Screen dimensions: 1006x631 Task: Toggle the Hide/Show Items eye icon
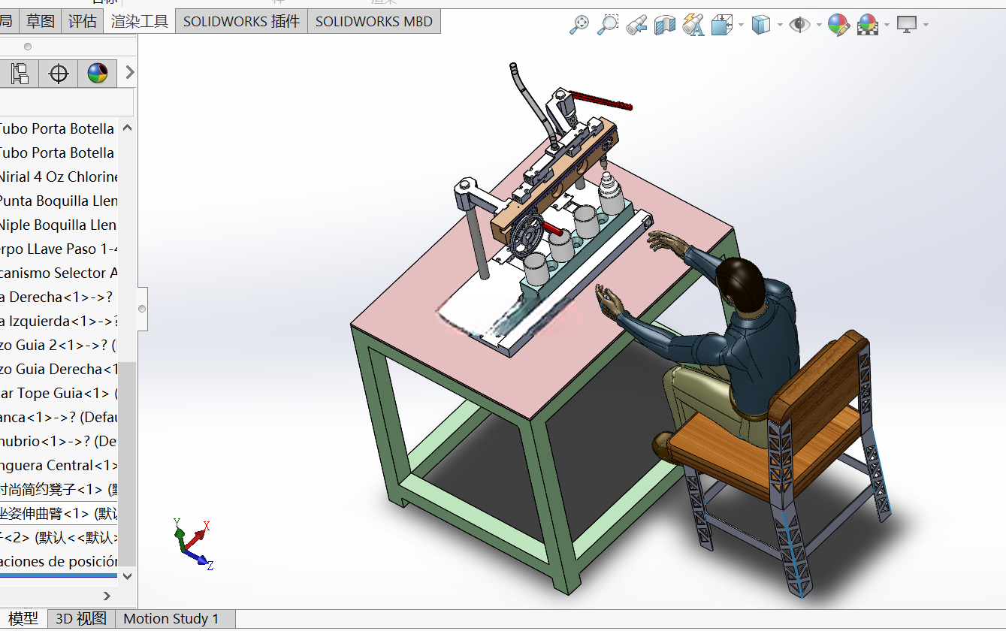coord(800,25)
